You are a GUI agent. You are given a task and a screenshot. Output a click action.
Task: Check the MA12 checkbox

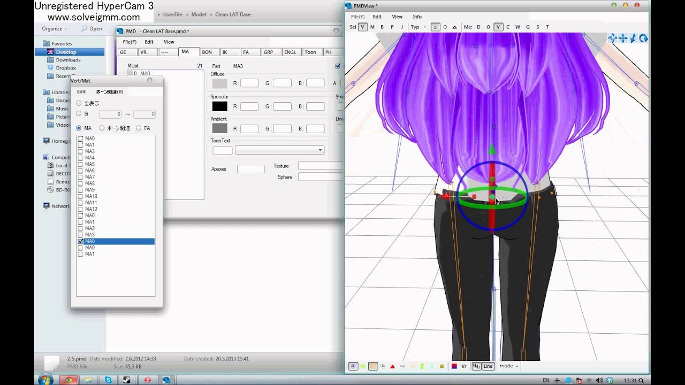pyautogui.click(x=80, y=209)
